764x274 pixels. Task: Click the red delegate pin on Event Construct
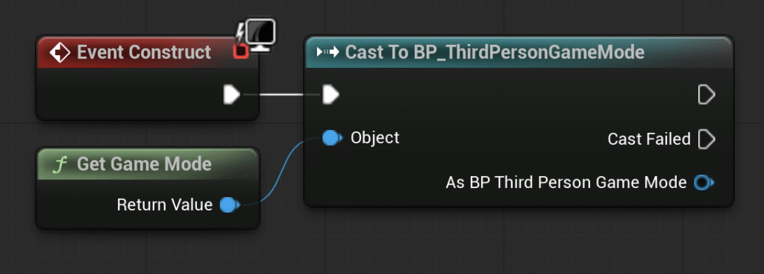pos(241,51)
